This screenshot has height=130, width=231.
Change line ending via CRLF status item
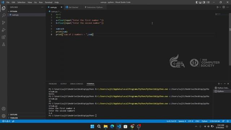pyautogui.click(x=197, y=121)
